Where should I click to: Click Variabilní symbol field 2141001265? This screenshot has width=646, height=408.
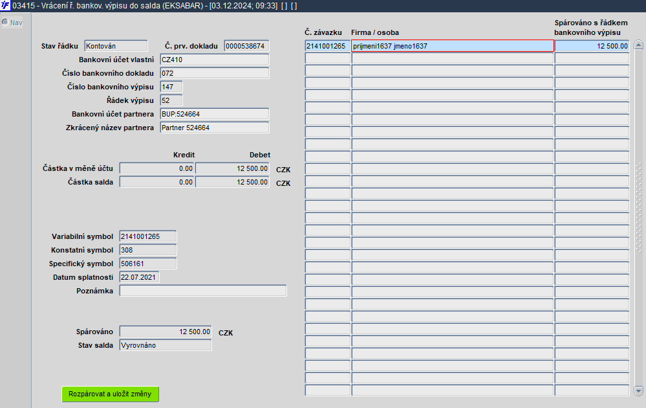[148, 236]
